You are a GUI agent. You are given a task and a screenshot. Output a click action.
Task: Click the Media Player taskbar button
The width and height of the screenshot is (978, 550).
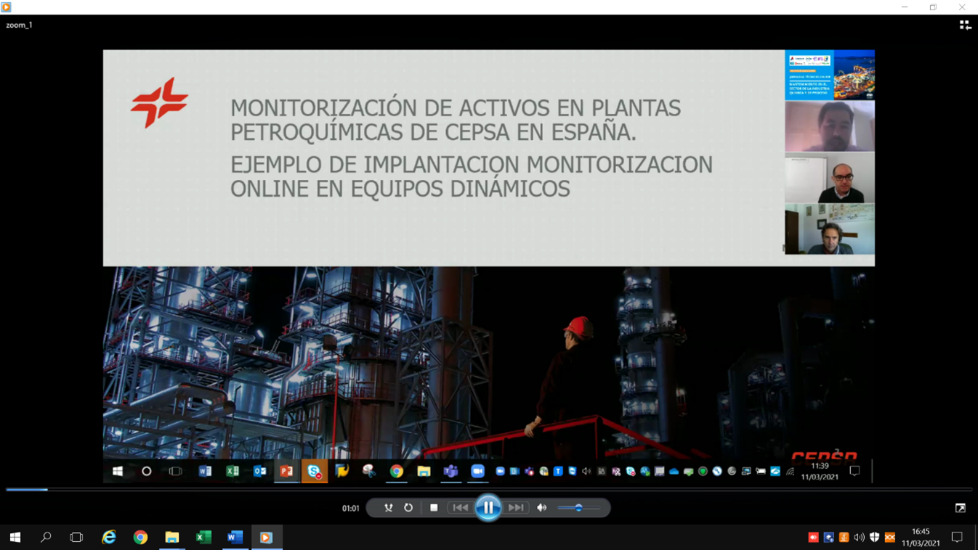266,538
